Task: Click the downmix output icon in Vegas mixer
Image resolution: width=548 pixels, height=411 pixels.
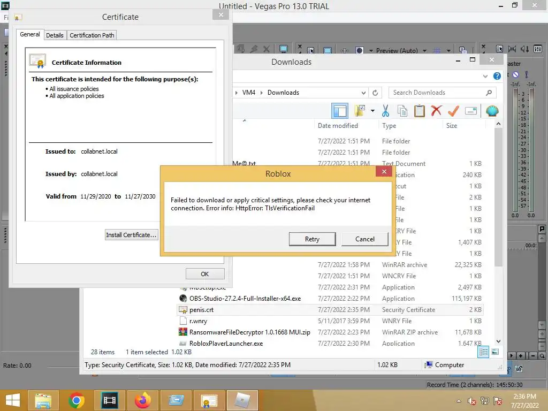Action: pyautogui.click(x=512, y=49)
